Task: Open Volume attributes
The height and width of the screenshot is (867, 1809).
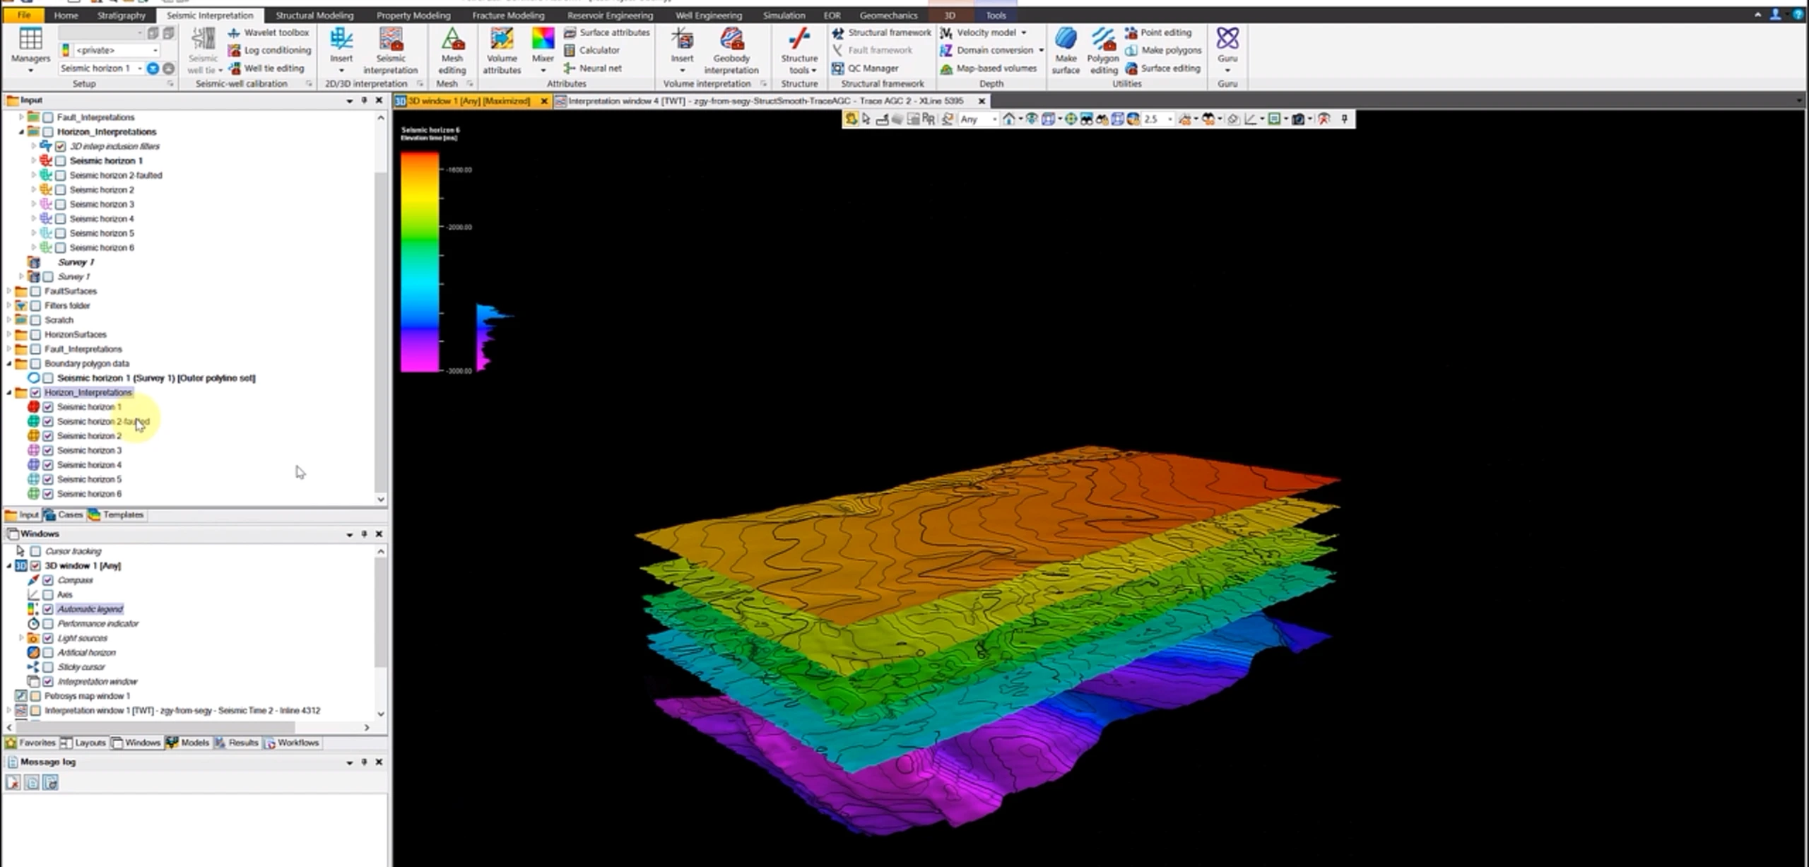Action: point(502,50)
